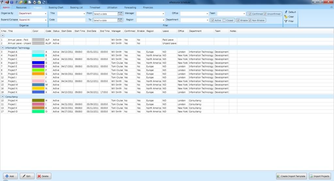The image size is (334, 181).
Task: Toggle the Active status checkbox
Action: (213, 21)
